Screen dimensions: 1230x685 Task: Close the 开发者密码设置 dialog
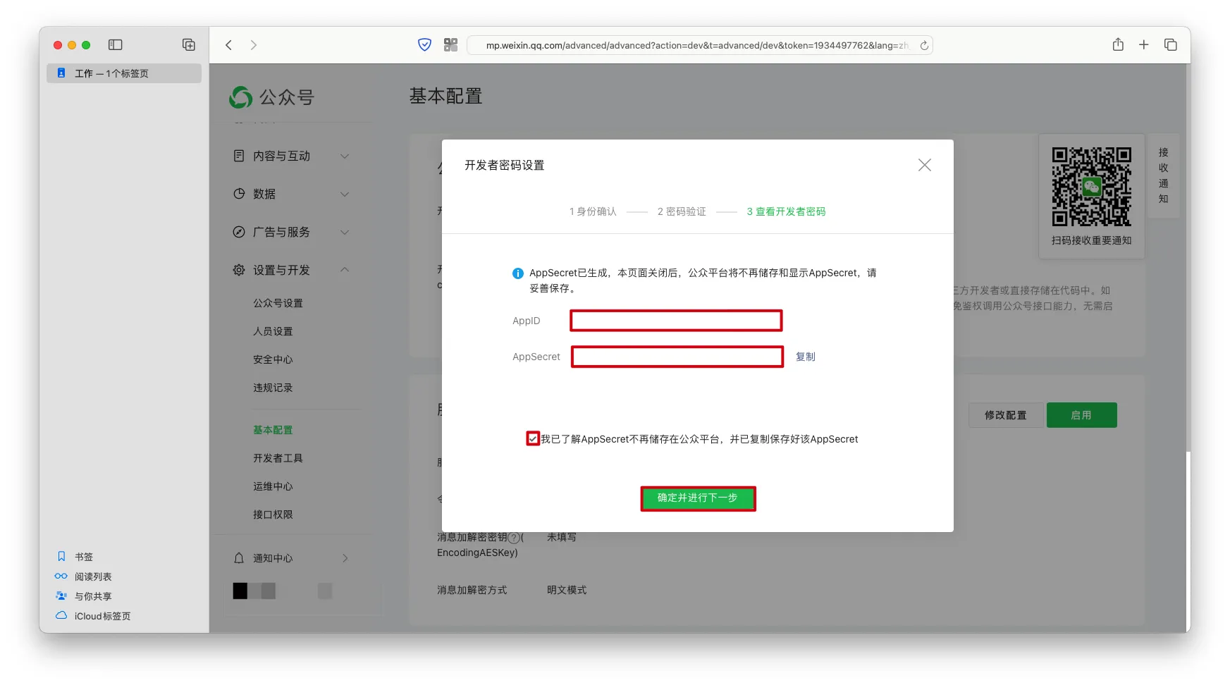[x=924, y=165]
